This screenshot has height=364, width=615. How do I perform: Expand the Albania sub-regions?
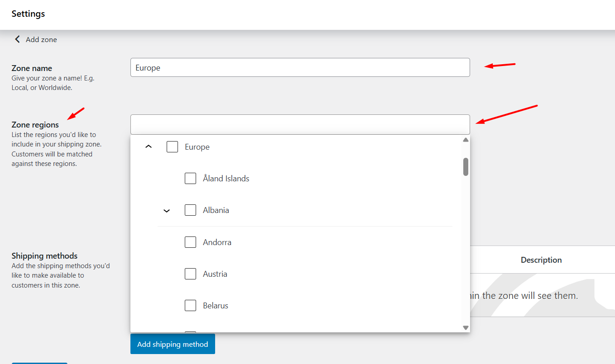[167, 210]
